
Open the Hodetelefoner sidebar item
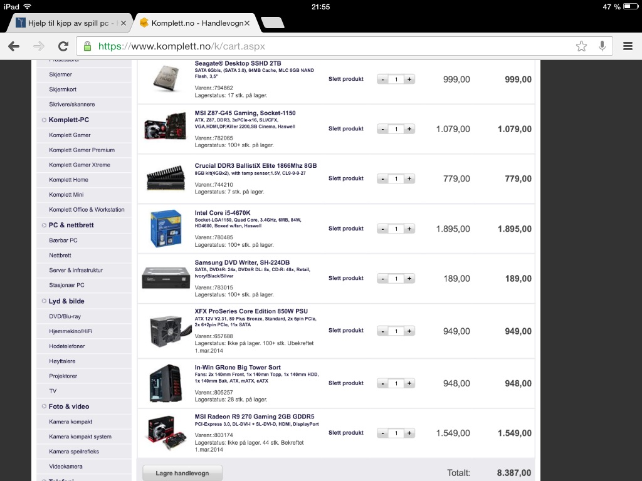tap(66, 346)
